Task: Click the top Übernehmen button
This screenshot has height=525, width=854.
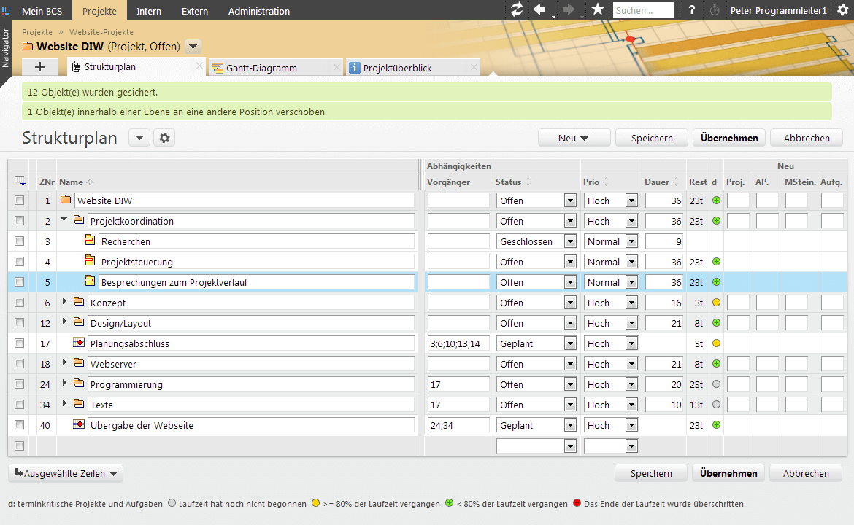Action: [x=729, y=138]
